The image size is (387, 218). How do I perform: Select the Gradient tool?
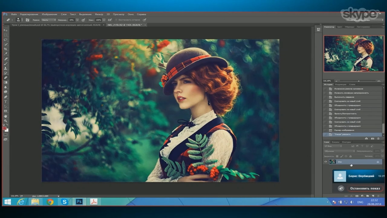[x=5, y=82]
